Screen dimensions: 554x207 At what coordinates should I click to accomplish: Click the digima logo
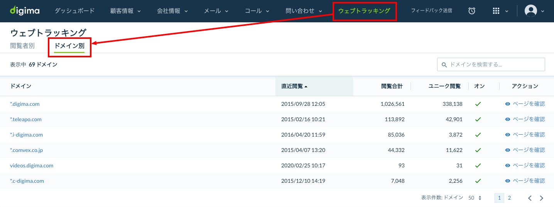(25, 10)
